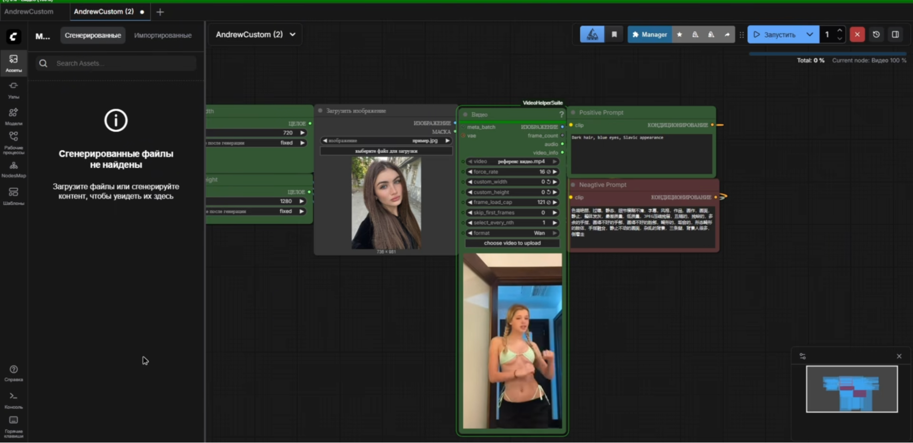Decrease the batch count with the down arrow
The image size is (913, 443).
click(839, 39)
